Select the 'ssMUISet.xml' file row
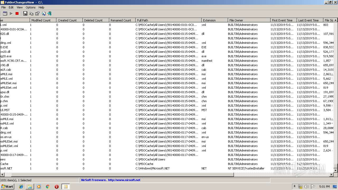 coord(167,146)
